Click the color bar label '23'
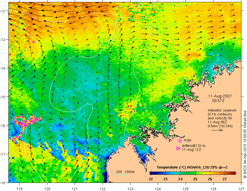This screenshot has height=191, width=247. tap(165, 179)
